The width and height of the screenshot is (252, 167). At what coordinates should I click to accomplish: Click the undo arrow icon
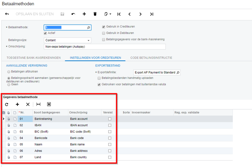click(73, 14)
